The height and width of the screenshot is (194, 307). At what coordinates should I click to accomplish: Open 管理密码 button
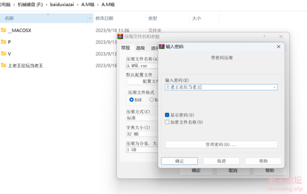tap(221, 145)
